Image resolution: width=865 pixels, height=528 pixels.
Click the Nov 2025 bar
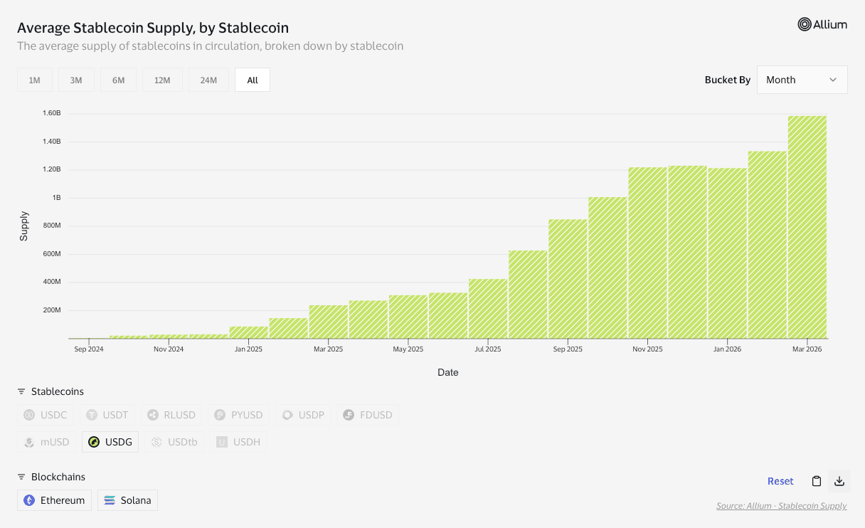click(x=648, y=253)
